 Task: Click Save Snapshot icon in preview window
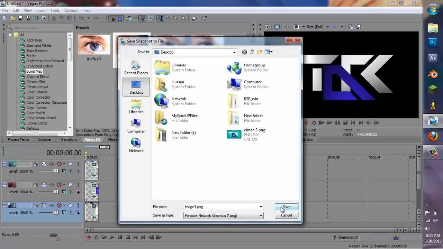point(359,27)
